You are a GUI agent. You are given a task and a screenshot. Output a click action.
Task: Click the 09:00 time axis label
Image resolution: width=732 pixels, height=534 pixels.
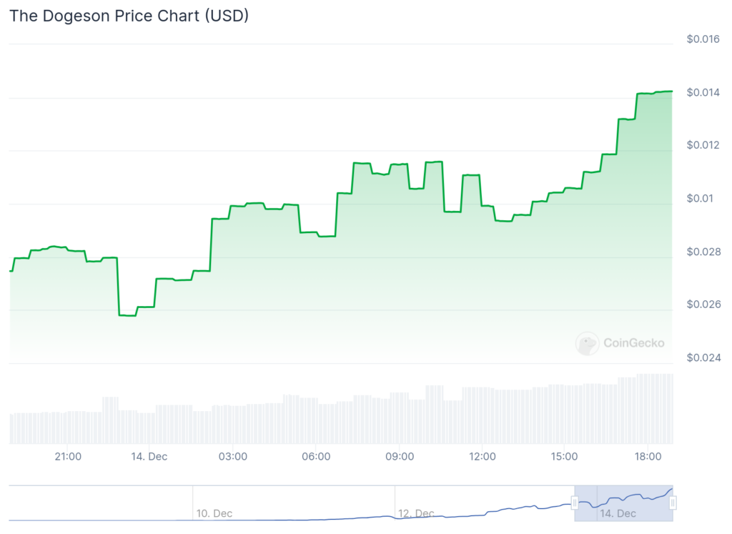tap(399, 456)
